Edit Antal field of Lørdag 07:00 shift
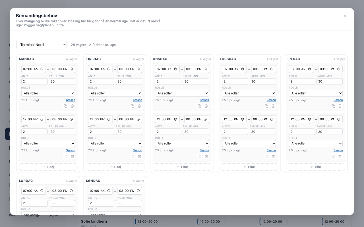This screenshot has width=364, height=227. [34, 203]
